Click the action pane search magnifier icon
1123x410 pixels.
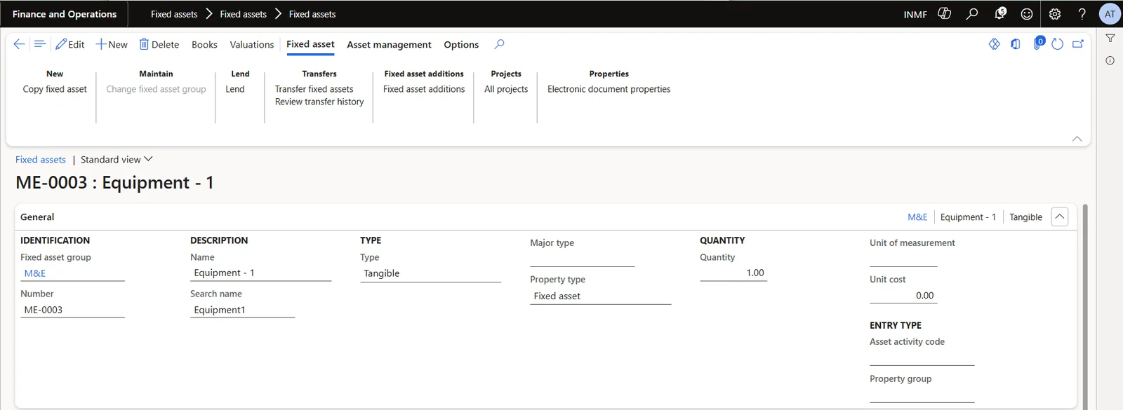click(x=499, y=44)
